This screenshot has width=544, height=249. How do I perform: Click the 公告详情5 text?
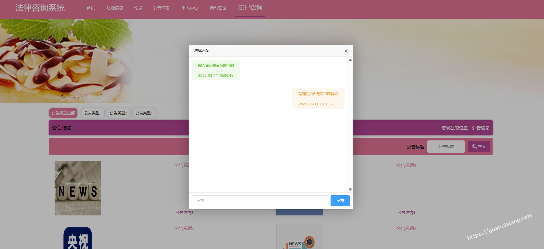pos(185,213)
